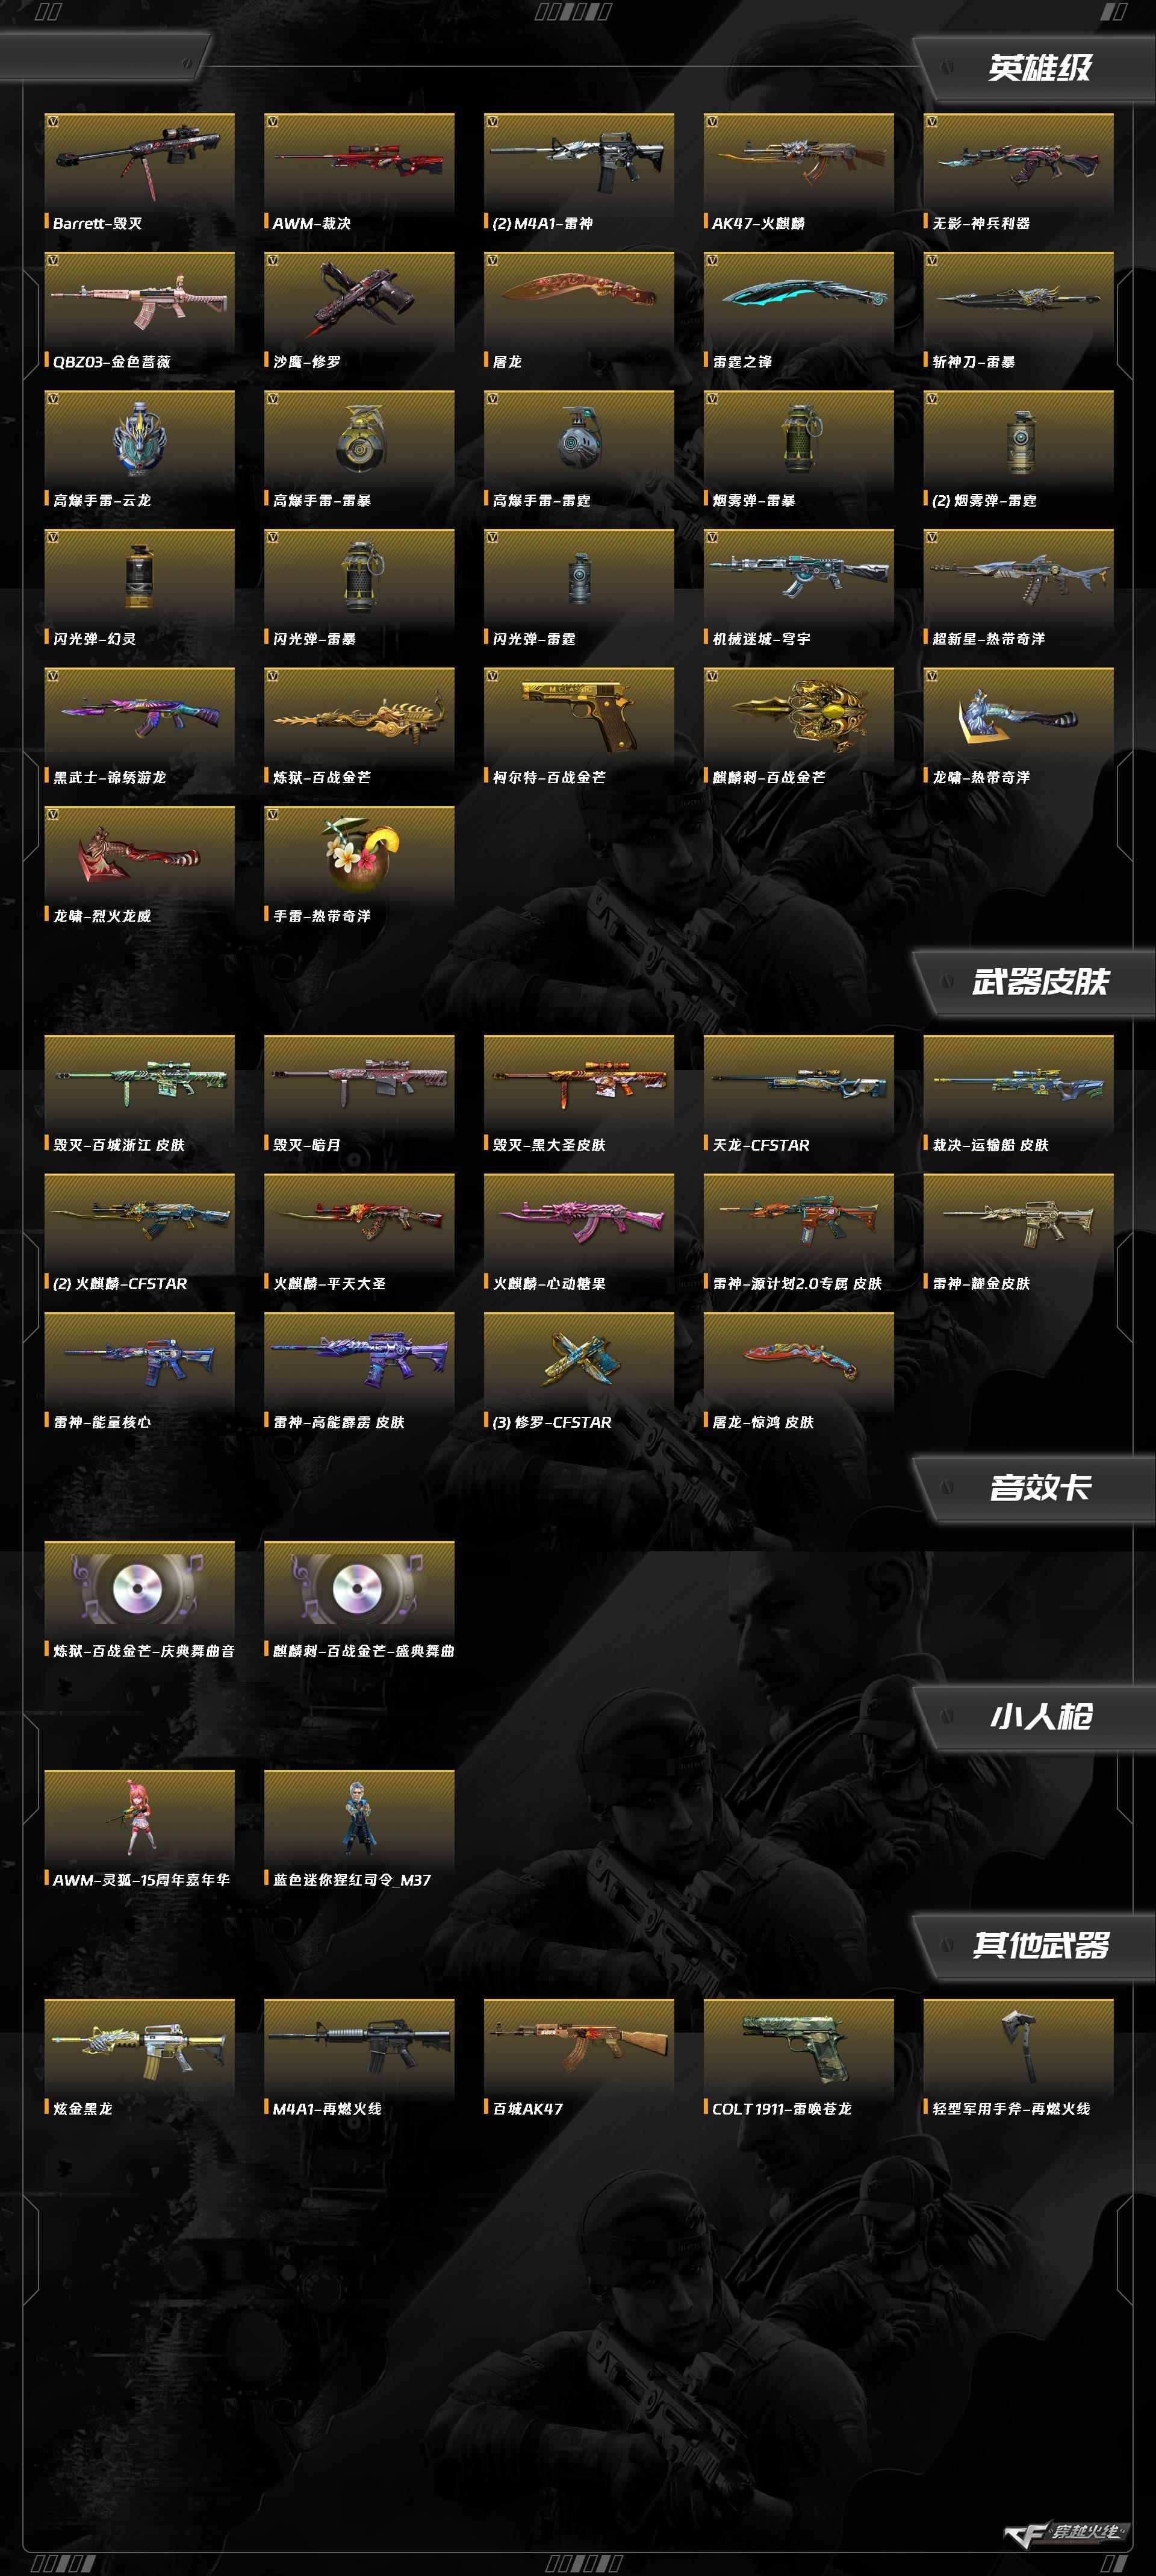Click the 雷霆之锋 blade icon
Viewport: 1156px width, 2576px height.
pyautogui.click(x=798, y=297)
